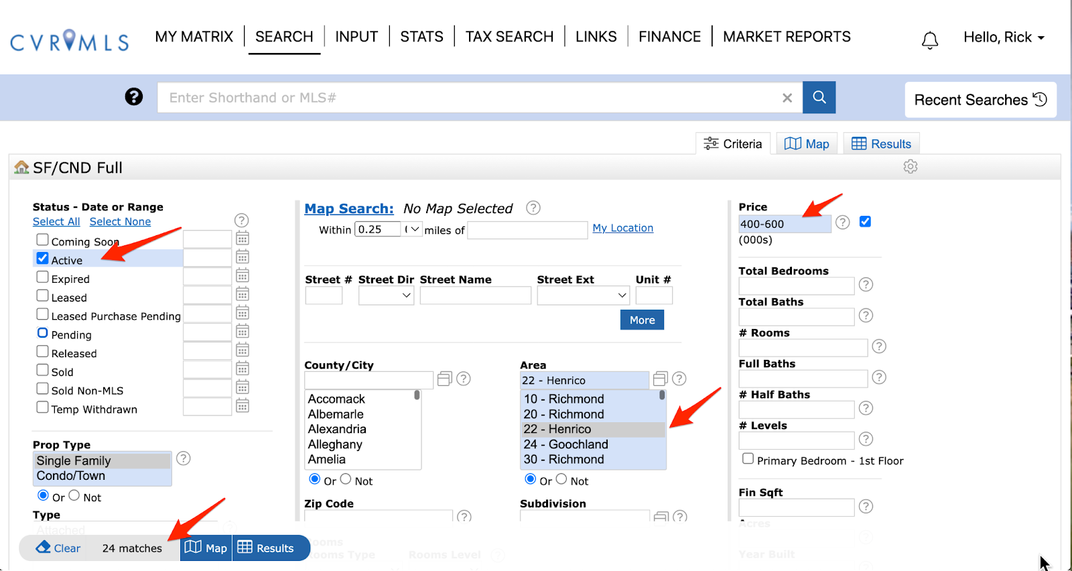The height and width of the screenshot is (571, 1072).
Task: Go to the INPUT menu
Action: [356, 37]
